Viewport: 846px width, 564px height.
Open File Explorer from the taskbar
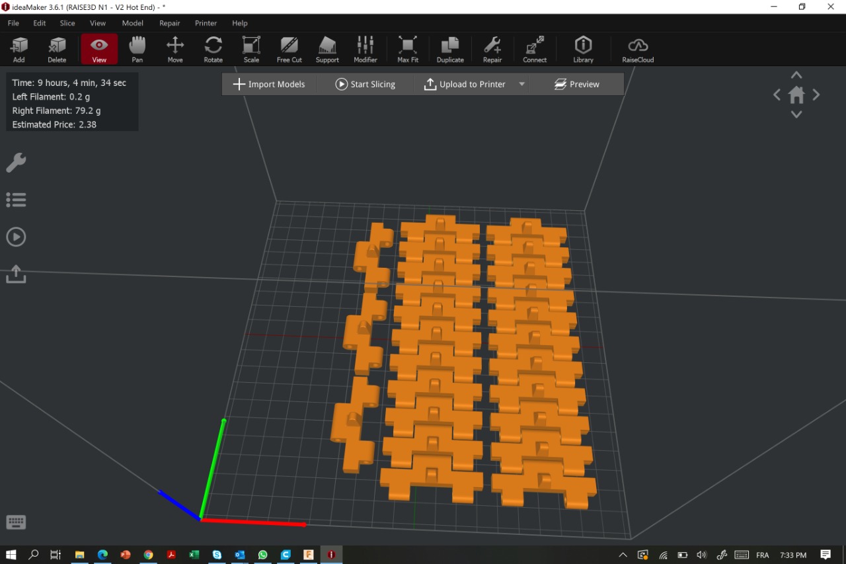tap(79, 555)
